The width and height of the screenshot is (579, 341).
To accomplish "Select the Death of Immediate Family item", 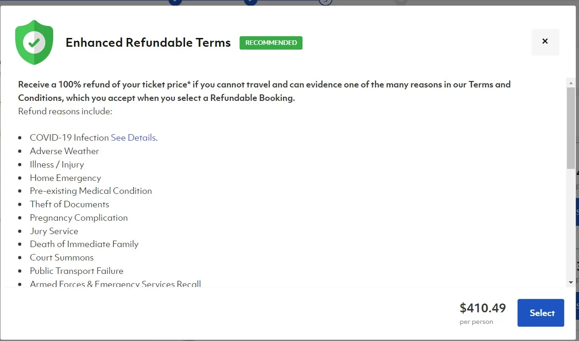I will [84, 244].
